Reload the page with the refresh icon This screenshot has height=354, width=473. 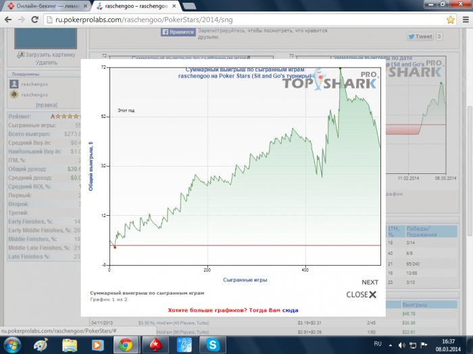[35, 20]
